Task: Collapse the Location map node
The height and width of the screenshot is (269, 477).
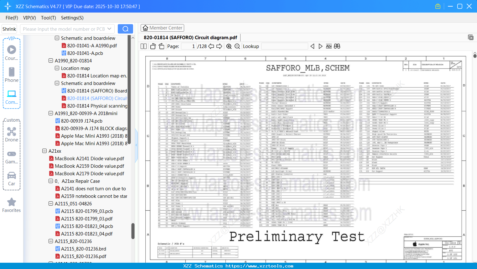Action: pos(57,68)
